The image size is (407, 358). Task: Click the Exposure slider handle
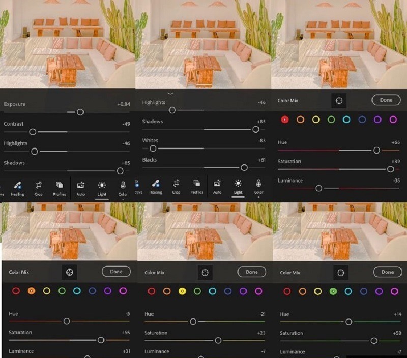(80, 111)
